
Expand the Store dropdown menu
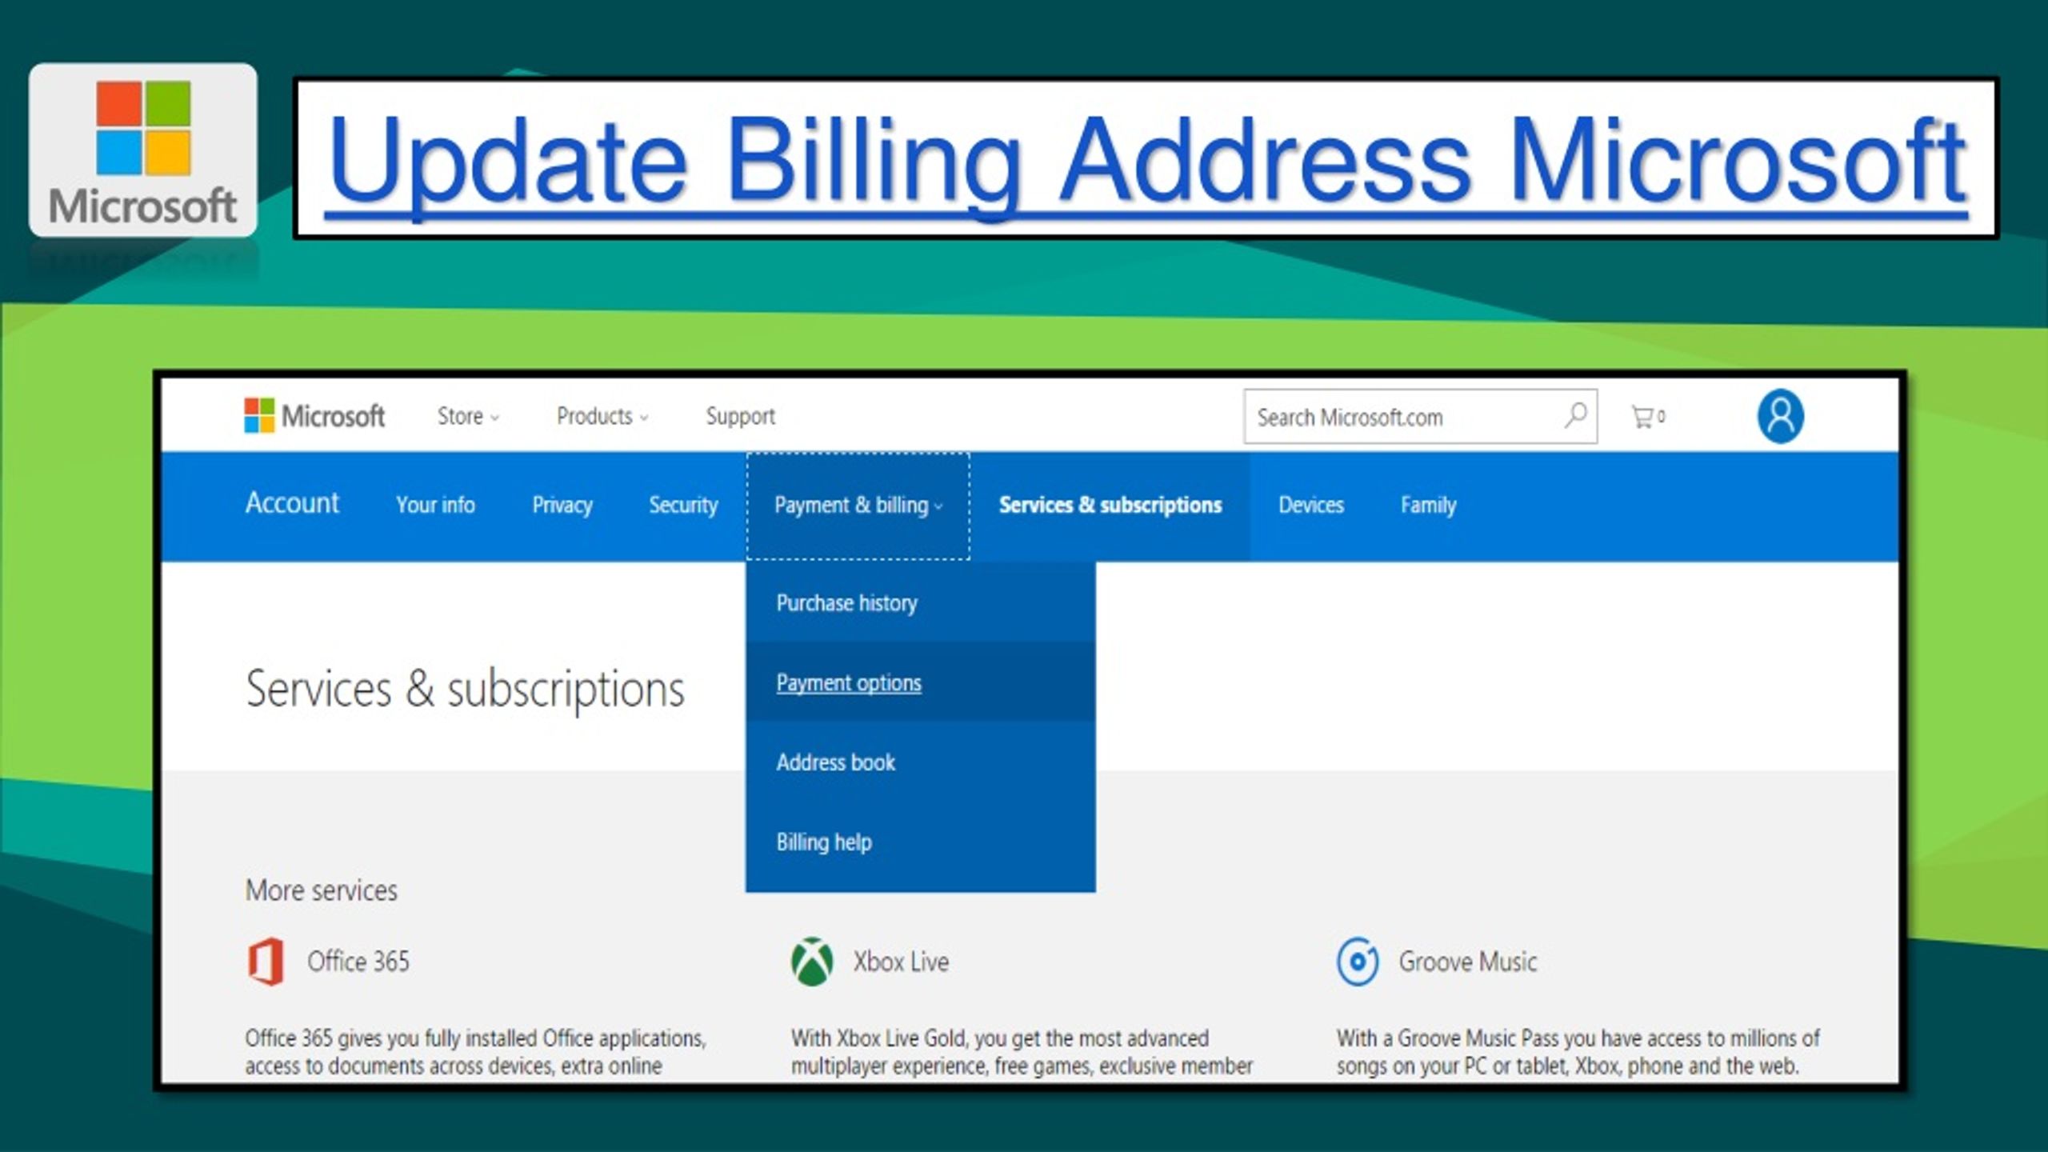tap(468, 417)
